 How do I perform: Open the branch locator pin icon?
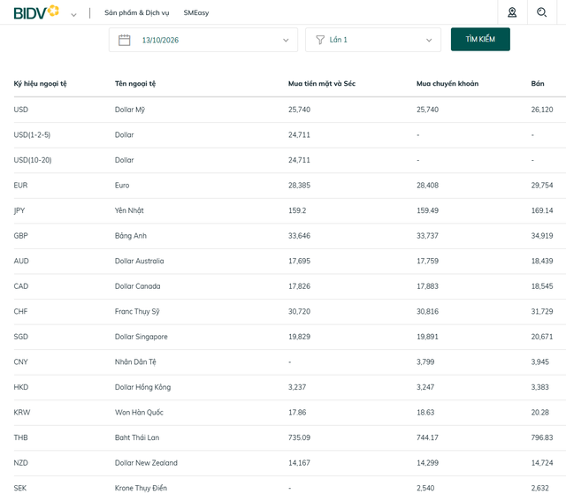[x=512, y=12]
